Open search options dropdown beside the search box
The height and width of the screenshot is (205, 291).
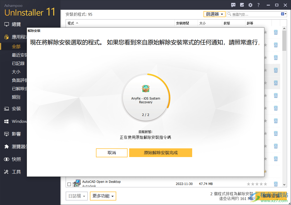tap(284, 14)
